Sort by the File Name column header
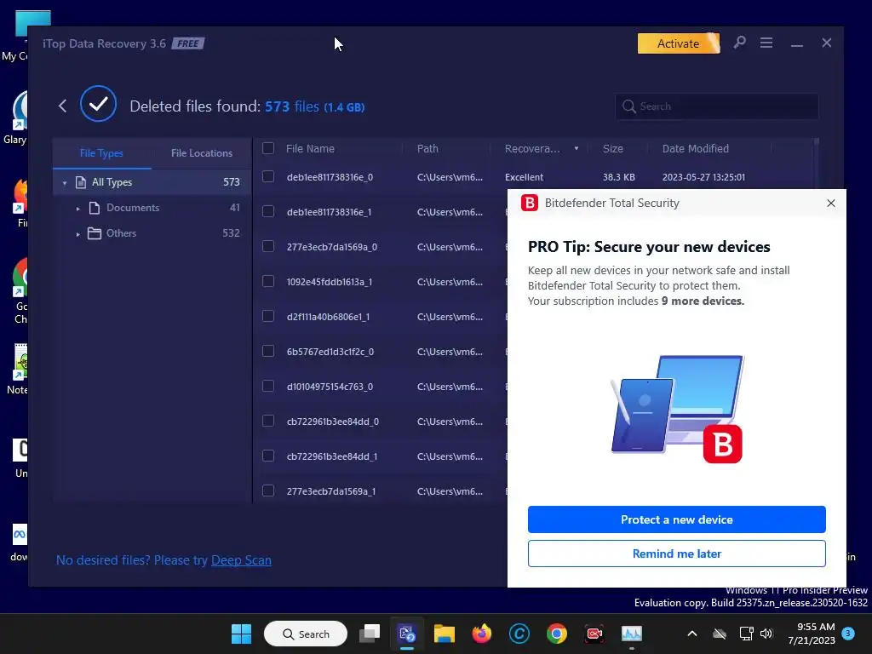The width and height of the screenshot is (872, 654). click(x=310, y=148)
